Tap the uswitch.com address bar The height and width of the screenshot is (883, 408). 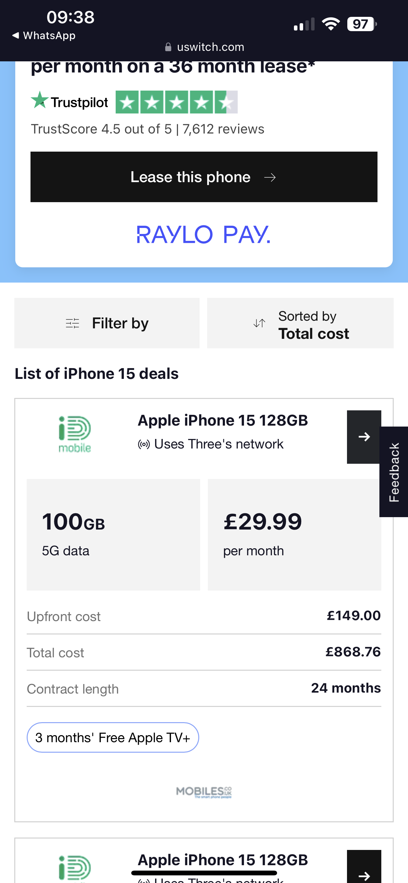pos(205,47)
